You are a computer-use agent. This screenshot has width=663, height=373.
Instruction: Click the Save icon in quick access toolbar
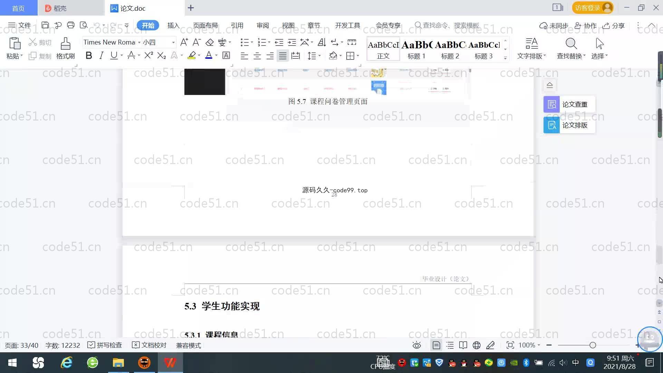point(45,25)
